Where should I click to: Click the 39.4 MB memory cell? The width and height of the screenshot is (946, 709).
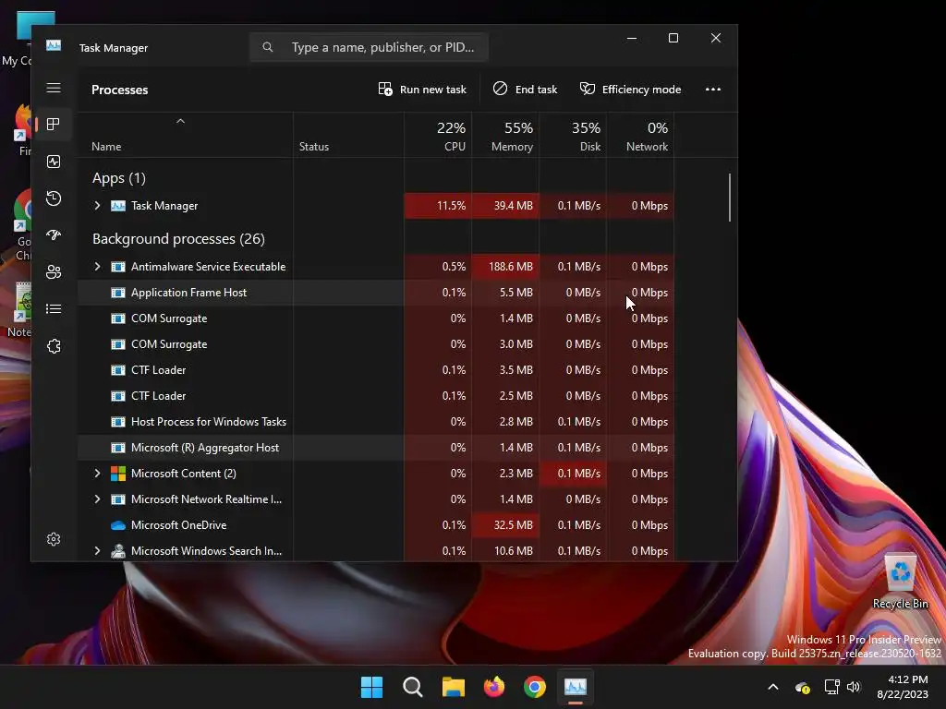click(x=505, y=206)
